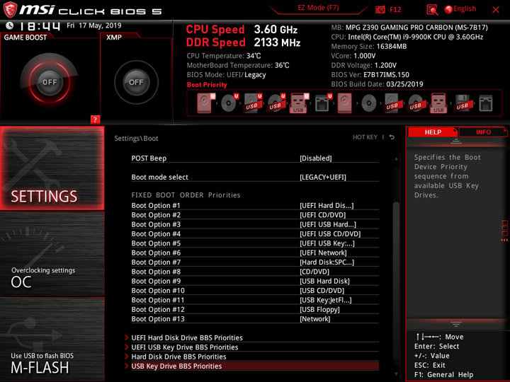Click the HOT KEY button
The width and height of the screenshot is (510, 382).
pyautogui.click(x=365, y=137)
